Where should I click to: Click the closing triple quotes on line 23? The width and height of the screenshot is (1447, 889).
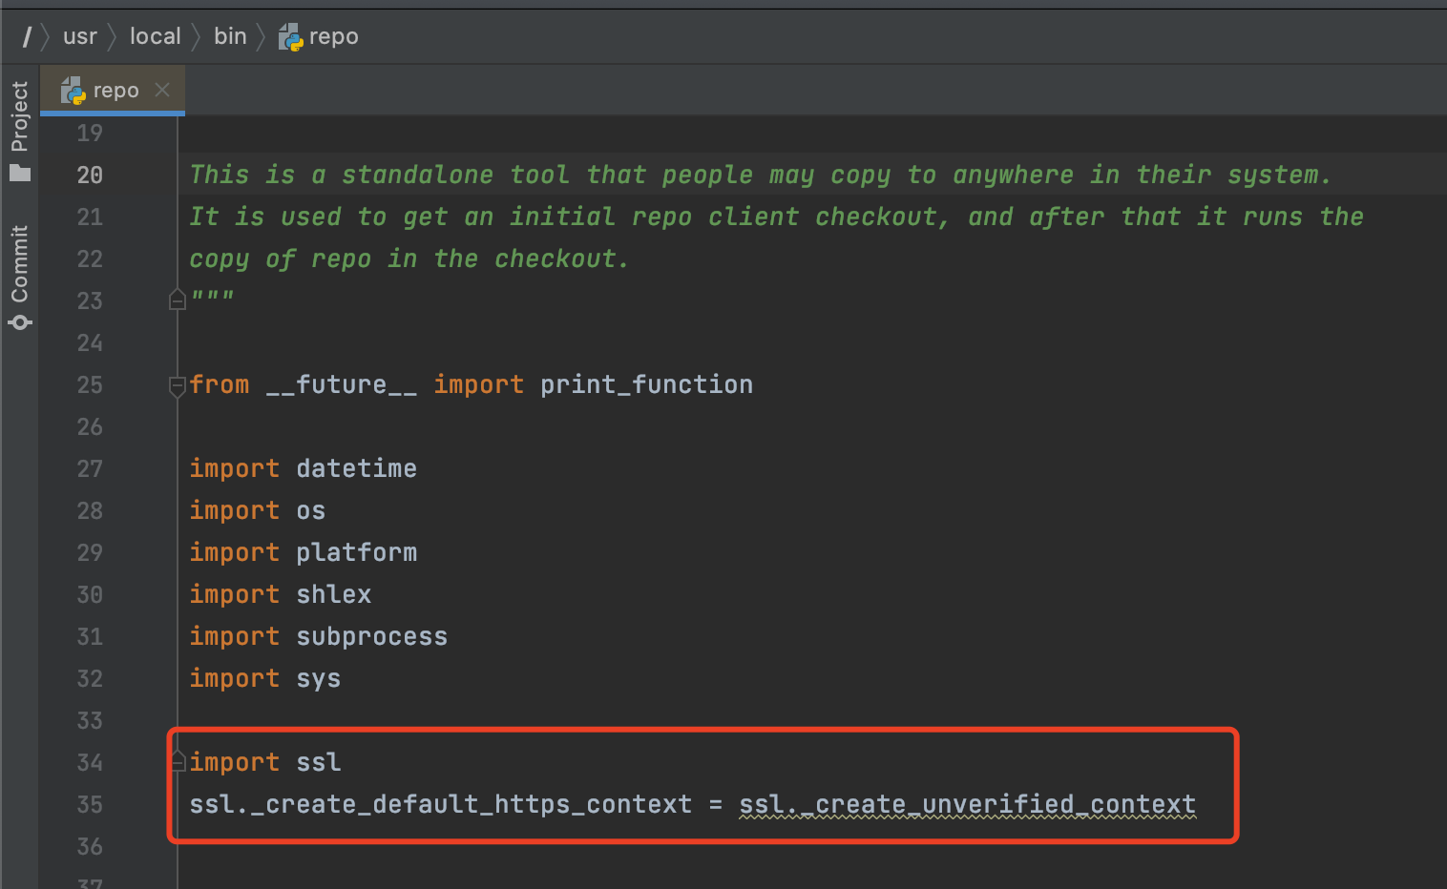(212, 297)
